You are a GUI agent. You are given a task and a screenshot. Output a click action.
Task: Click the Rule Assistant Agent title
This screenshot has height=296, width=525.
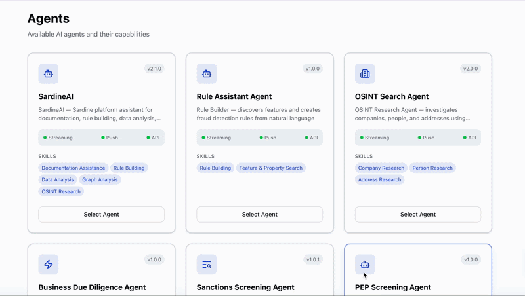(x=234, y=96)
